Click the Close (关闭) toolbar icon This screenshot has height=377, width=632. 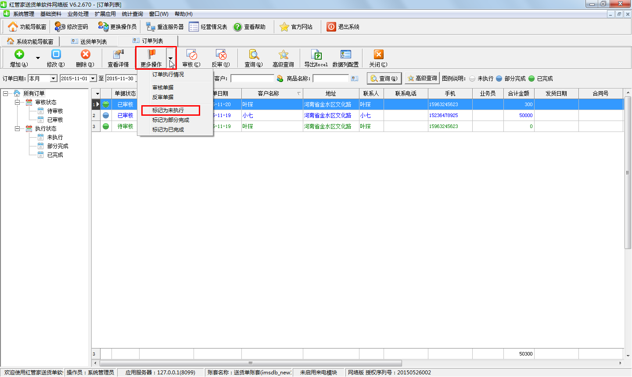point(378,54)
